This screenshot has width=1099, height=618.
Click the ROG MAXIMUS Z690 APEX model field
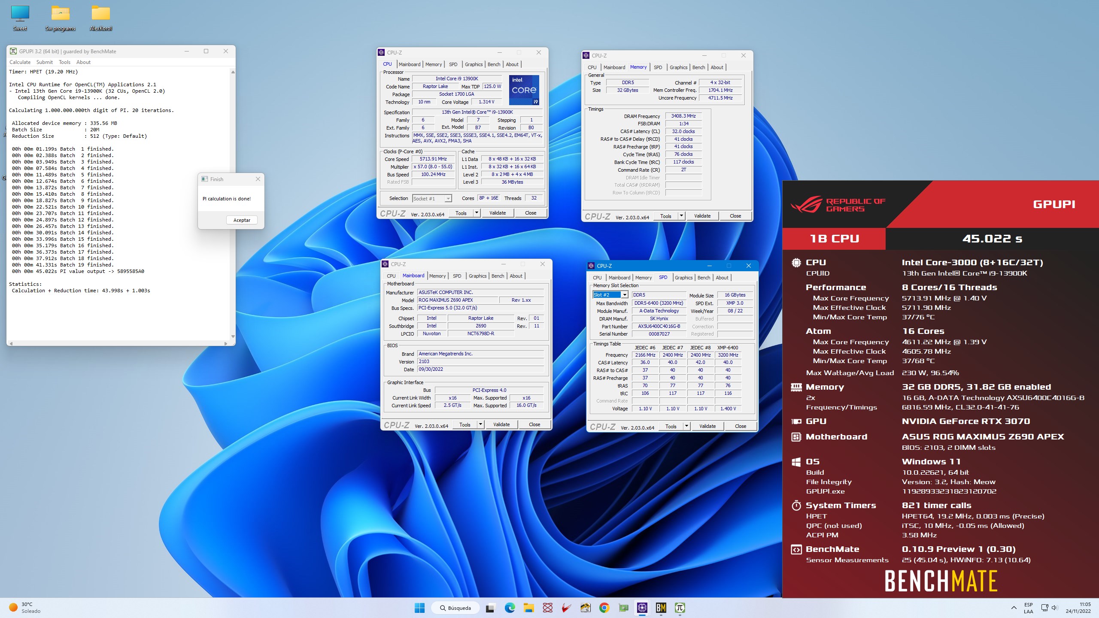click(x=457, y=300)
